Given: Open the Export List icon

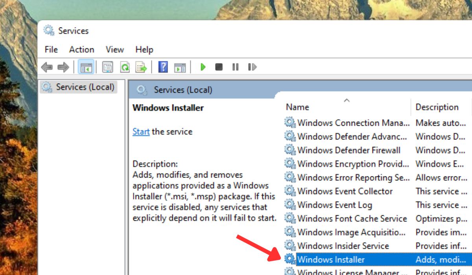Looking at the screenshot, I should [142, 67].
